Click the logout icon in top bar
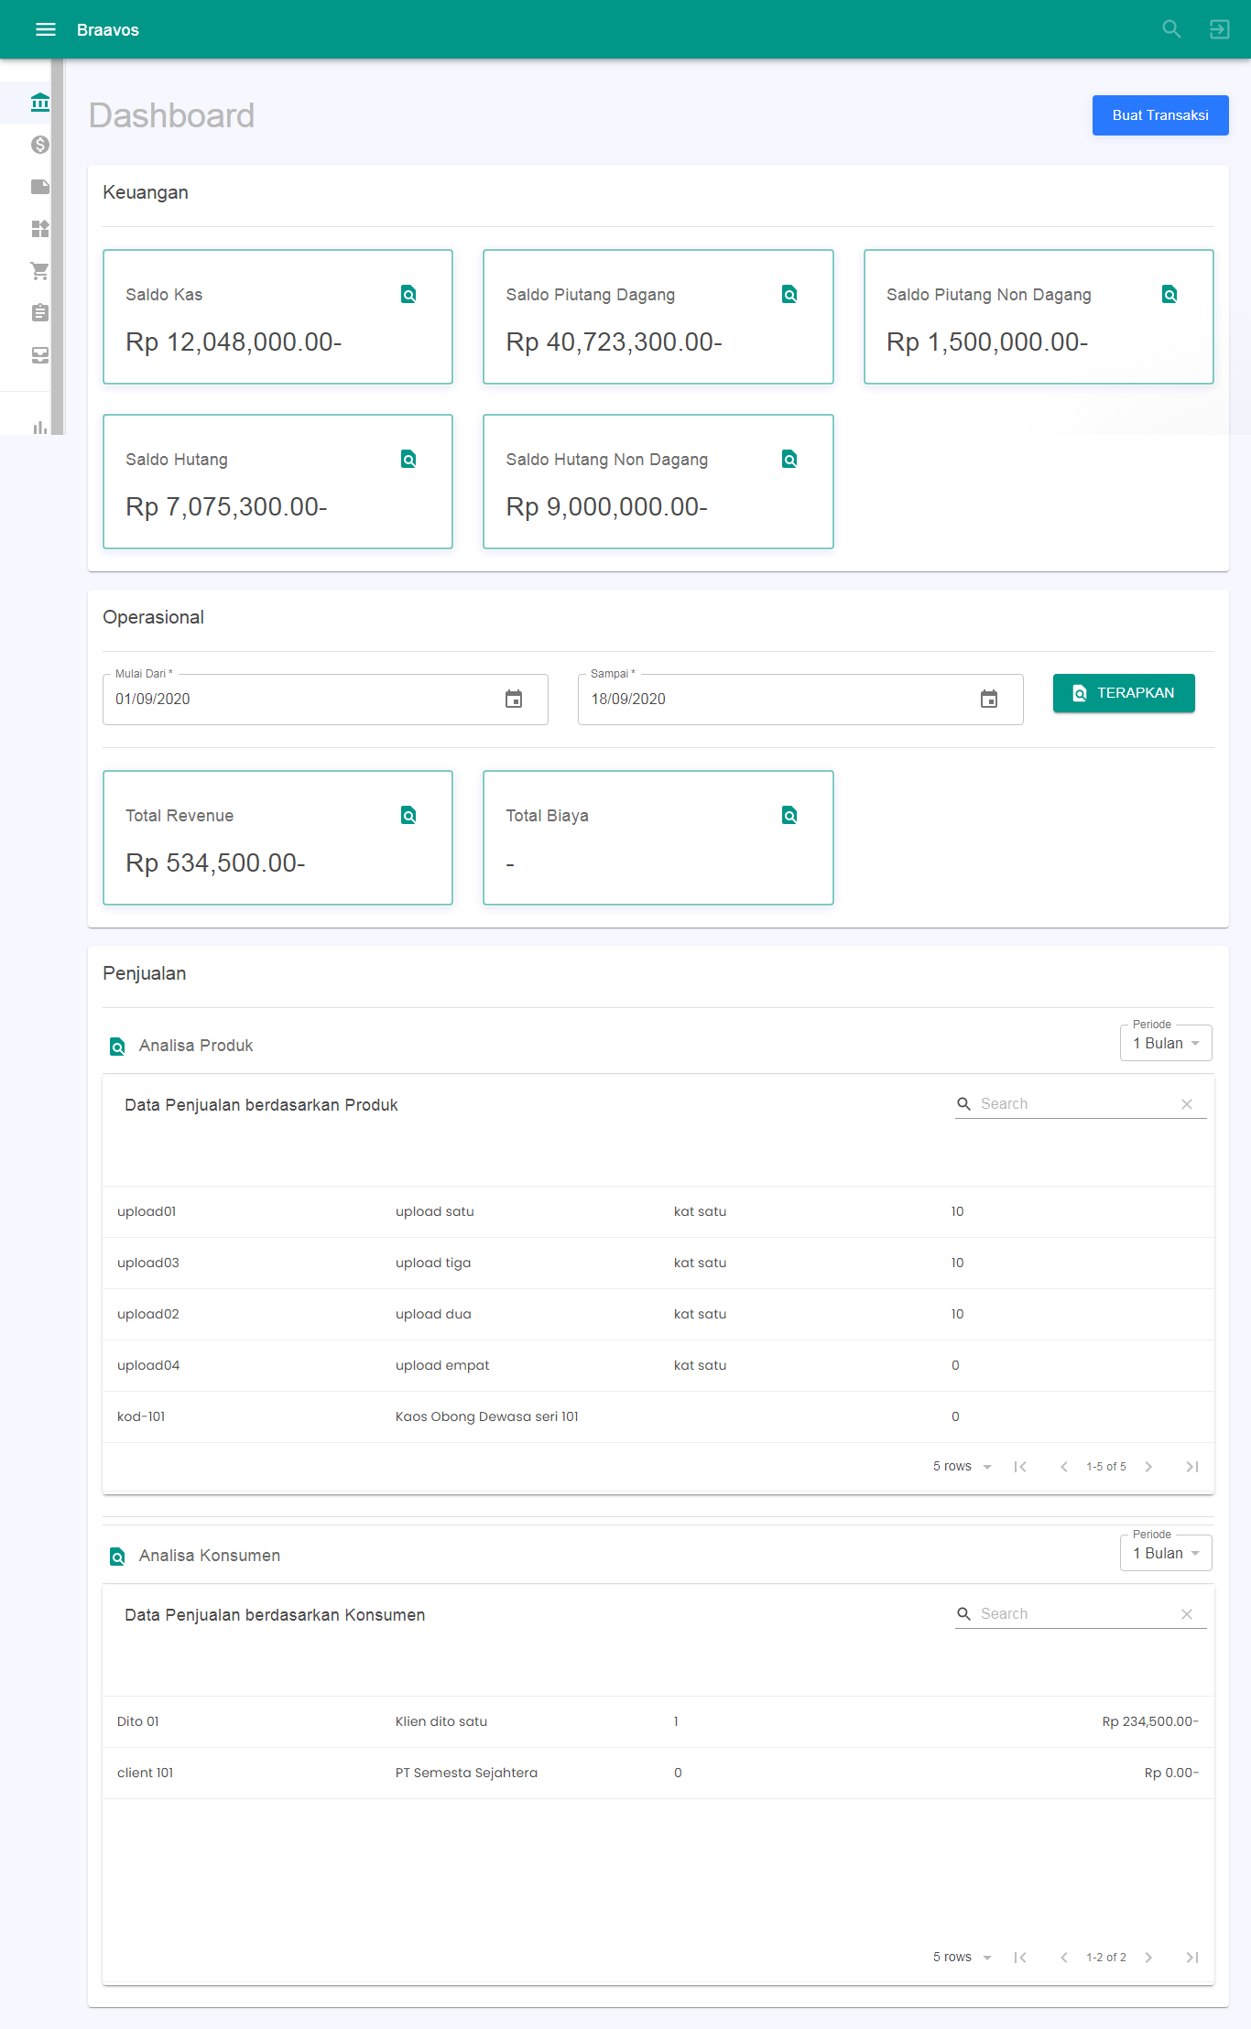Viewport: 1251px width, 2029px height. coord(1219,29)
